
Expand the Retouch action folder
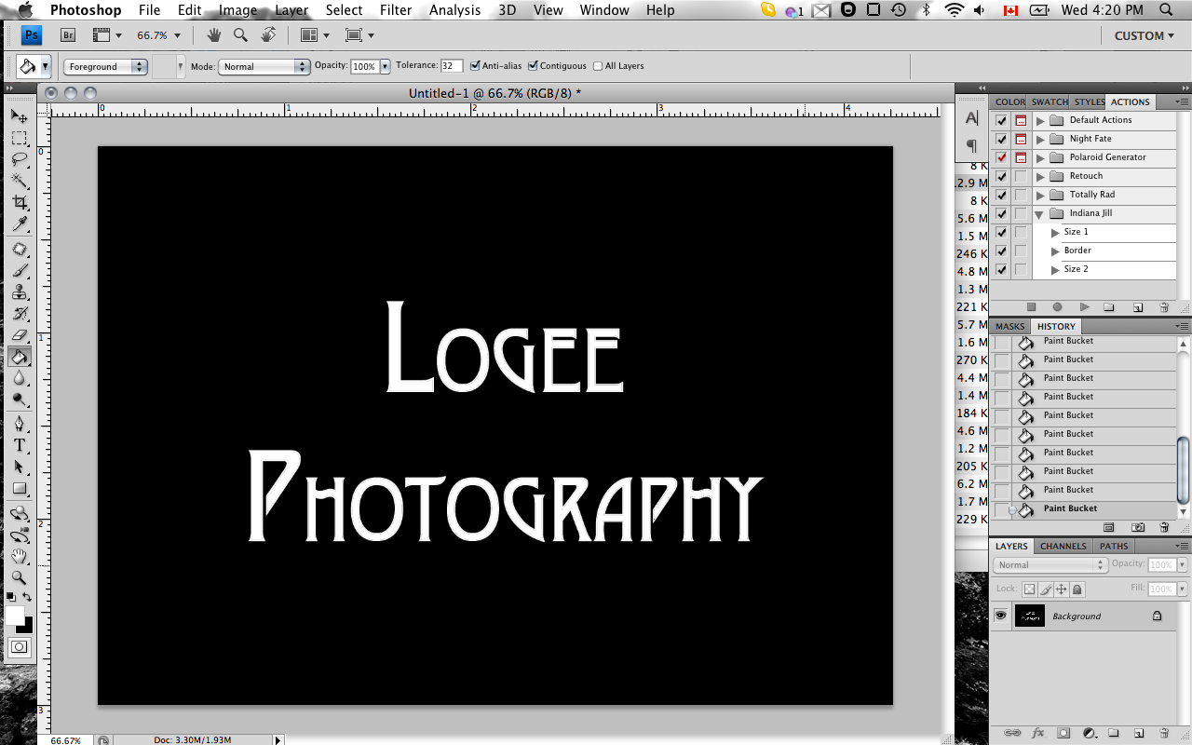1041,176
